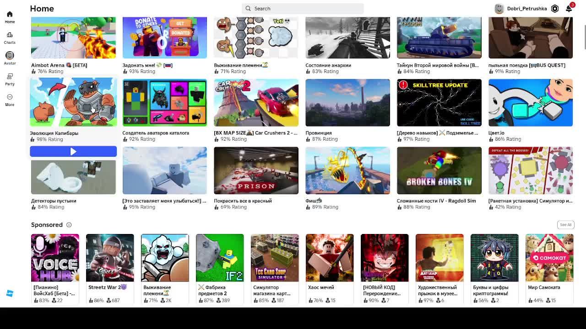586x329 pixels.
Task: Click the Home page heading
Action: 42,9
